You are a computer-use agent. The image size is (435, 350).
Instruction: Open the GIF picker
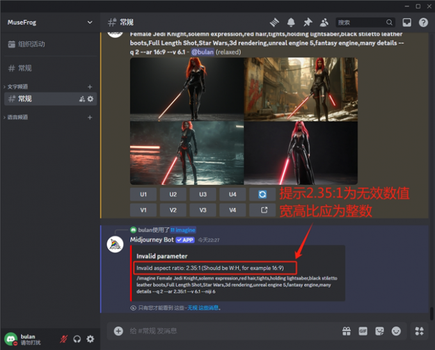click(363, 331)
